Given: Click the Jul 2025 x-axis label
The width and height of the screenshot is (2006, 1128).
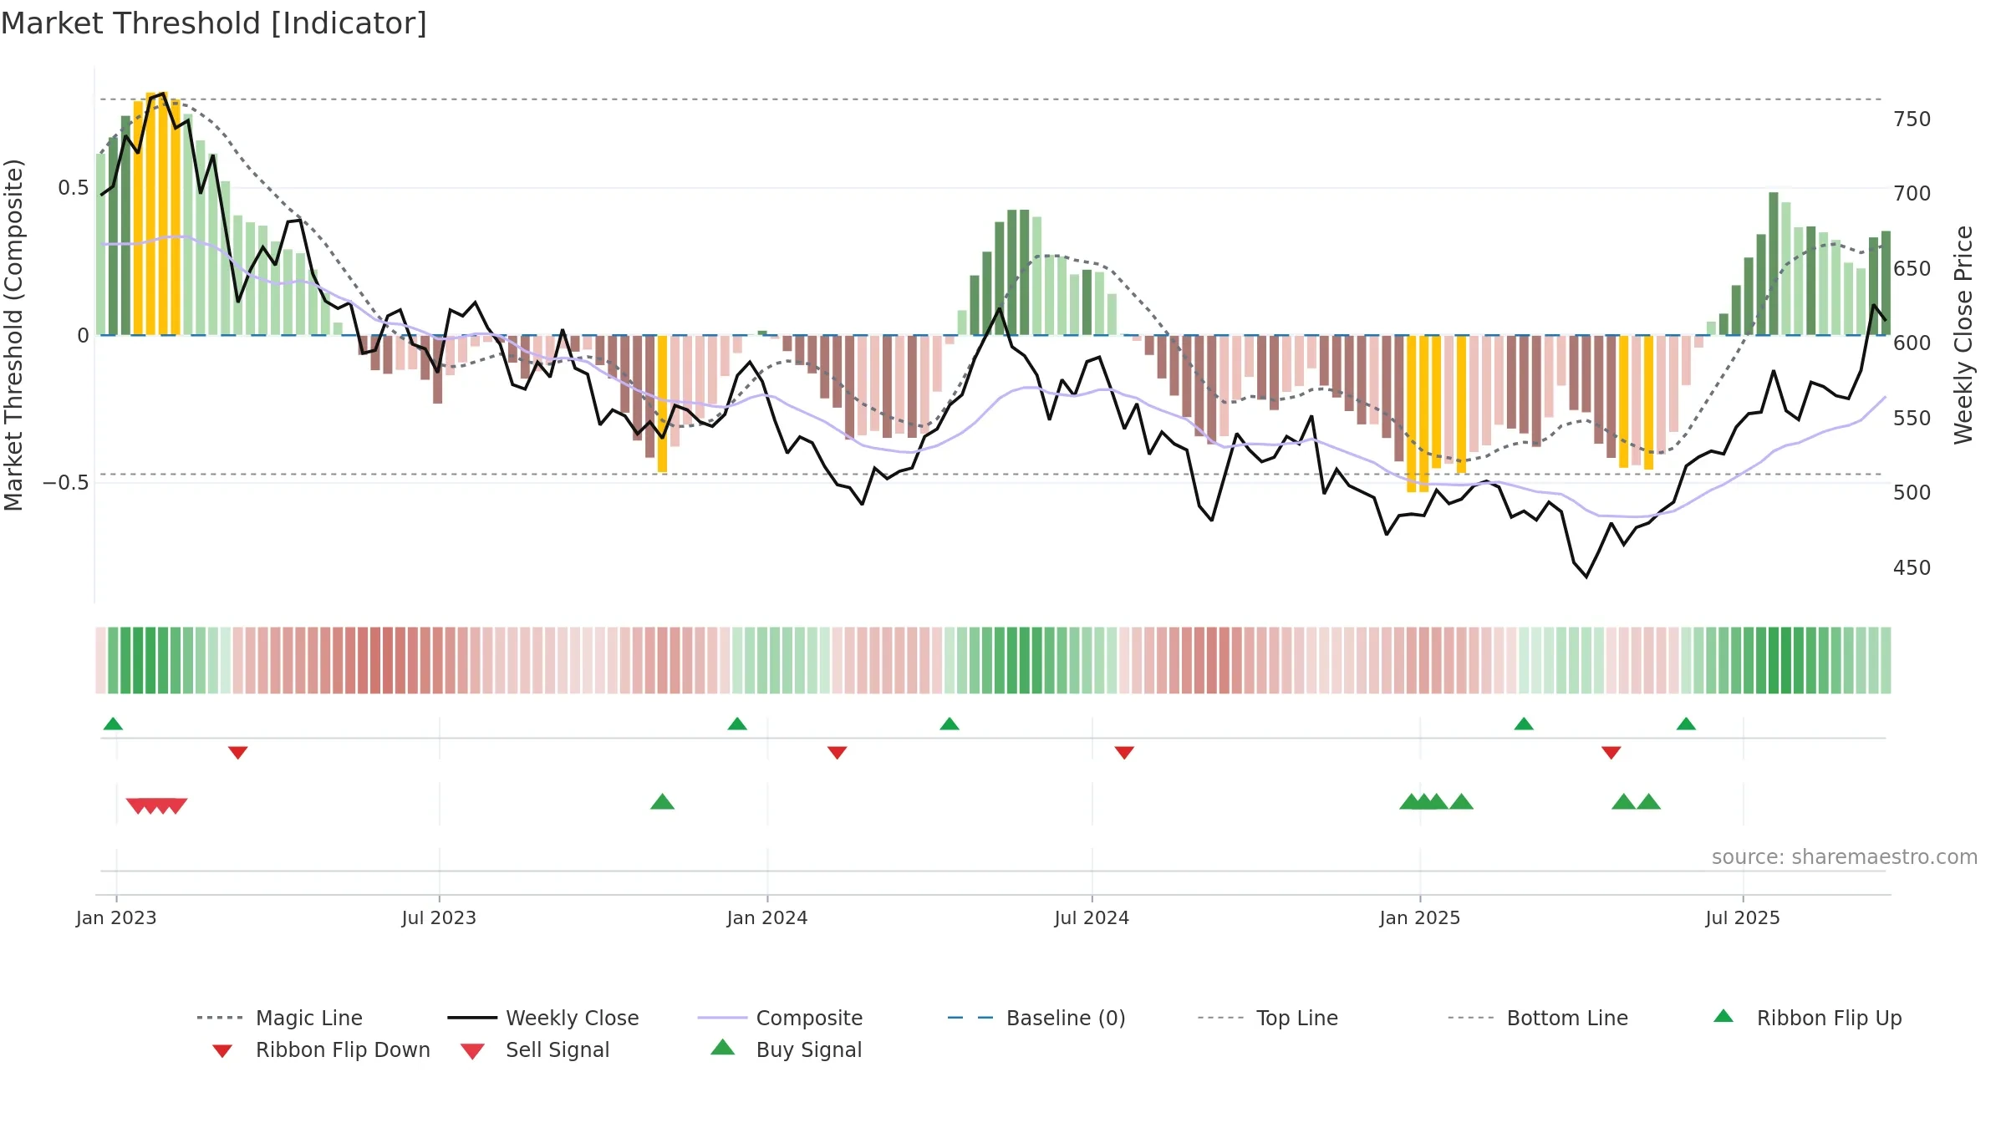Looking at the screenshot, I should 1743,917.
